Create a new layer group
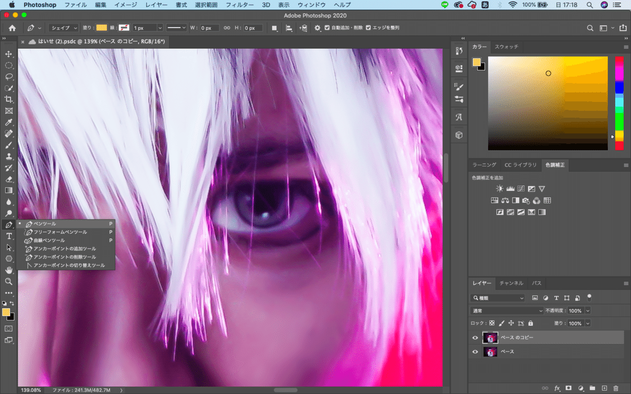Screen dimensions: 631x394 coord(592,388)
